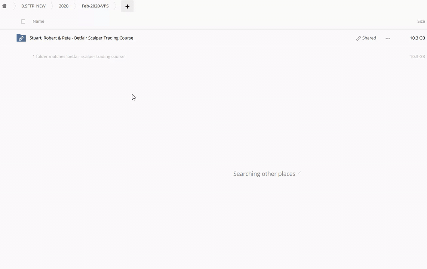Tick the select-all checkbox in header
Viewport: 427px width, 269px height.
click(23, 22)
